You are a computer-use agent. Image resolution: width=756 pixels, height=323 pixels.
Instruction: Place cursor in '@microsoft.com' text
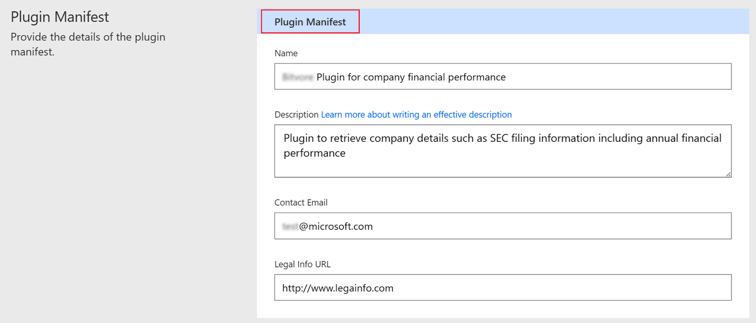(x=336, y=226)
